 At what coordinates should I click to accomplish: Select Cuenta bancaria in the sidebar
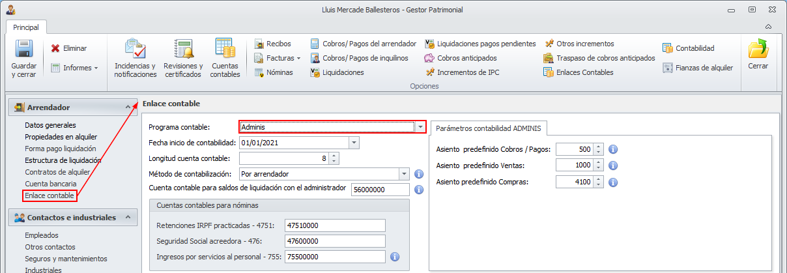[x=50, y=184]
